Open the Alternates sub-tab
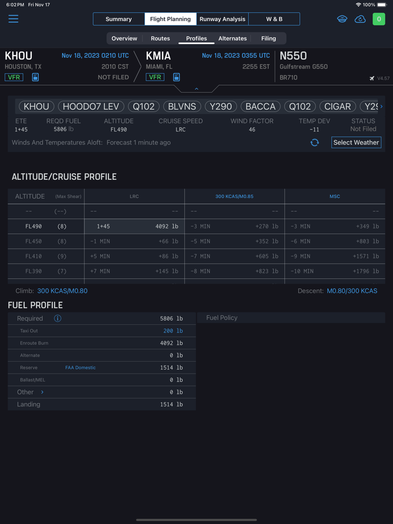 pos(233,38)
